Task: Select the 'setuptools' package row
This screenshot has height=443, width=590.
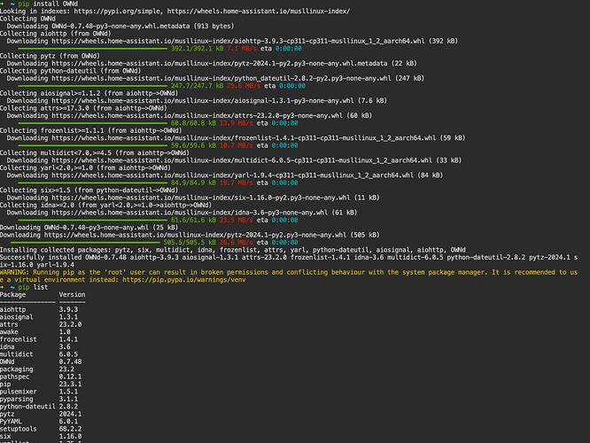Action: [x=41, y=429]
